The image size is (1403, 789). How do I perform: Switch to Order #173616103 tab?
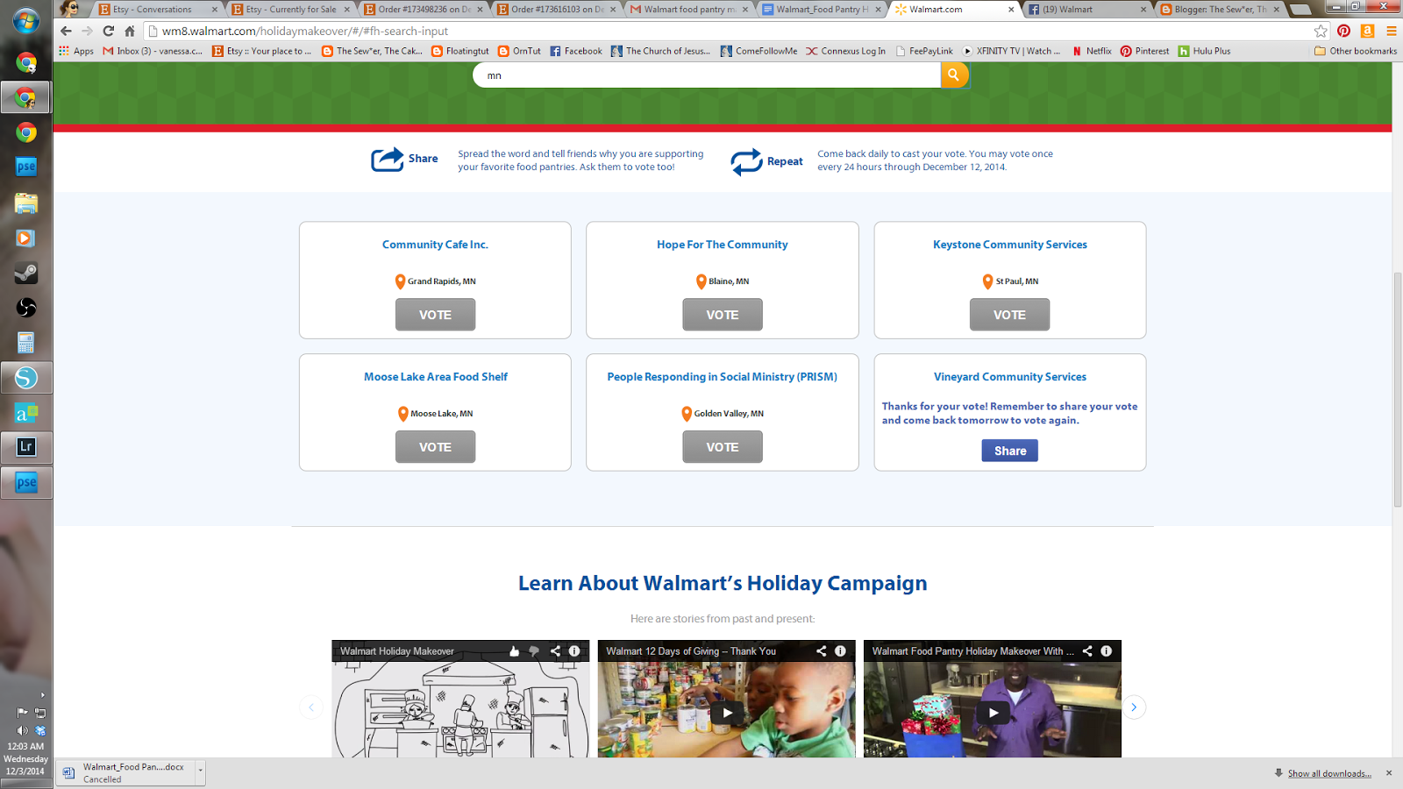557,10
